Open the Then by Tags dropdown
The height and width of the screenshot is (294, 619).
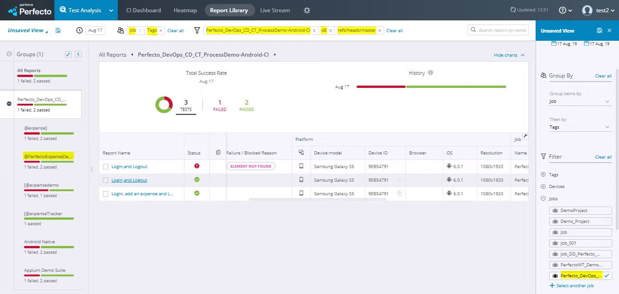pyautogui.click(x=580, y=127)
